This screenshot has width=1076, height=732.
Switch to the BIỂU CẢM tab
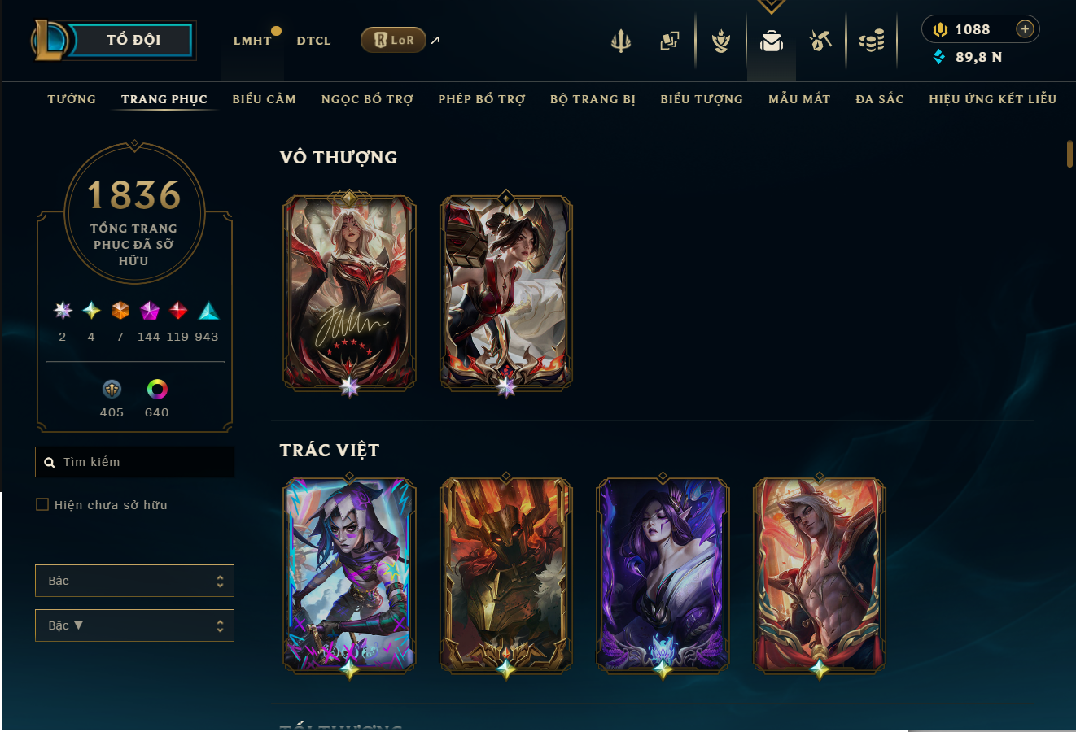[x=264, y=99]
